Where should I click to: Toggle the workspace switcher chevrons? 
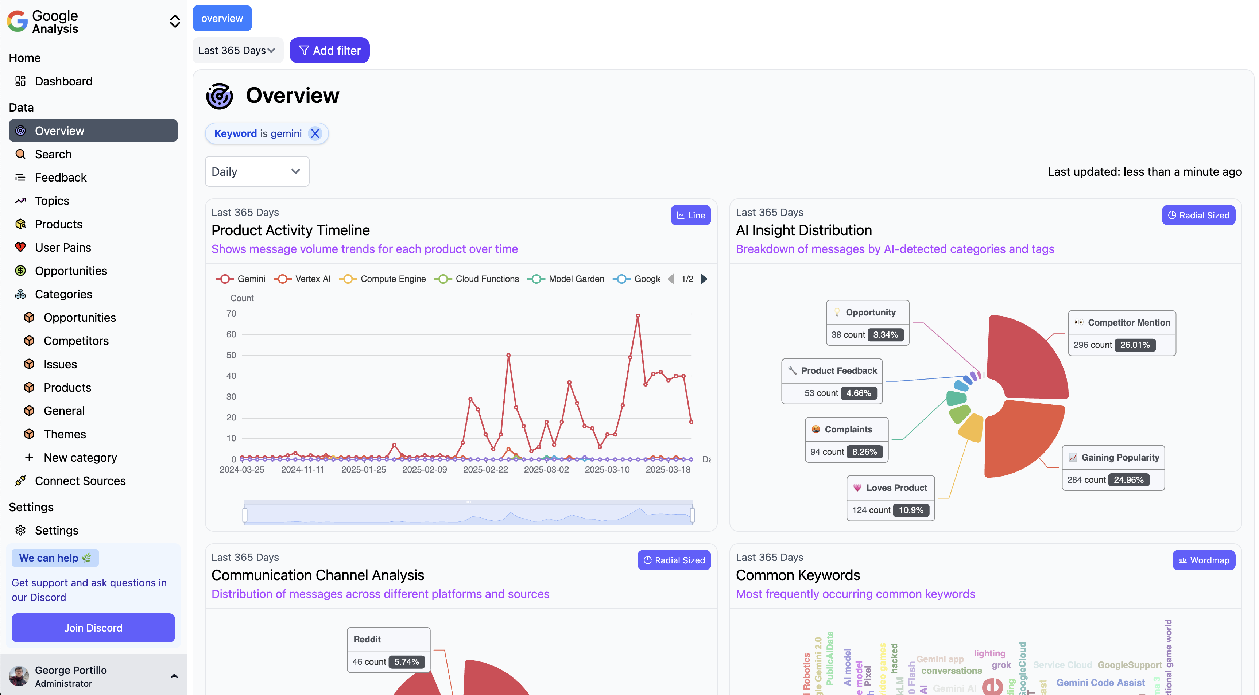coord(174,21)
